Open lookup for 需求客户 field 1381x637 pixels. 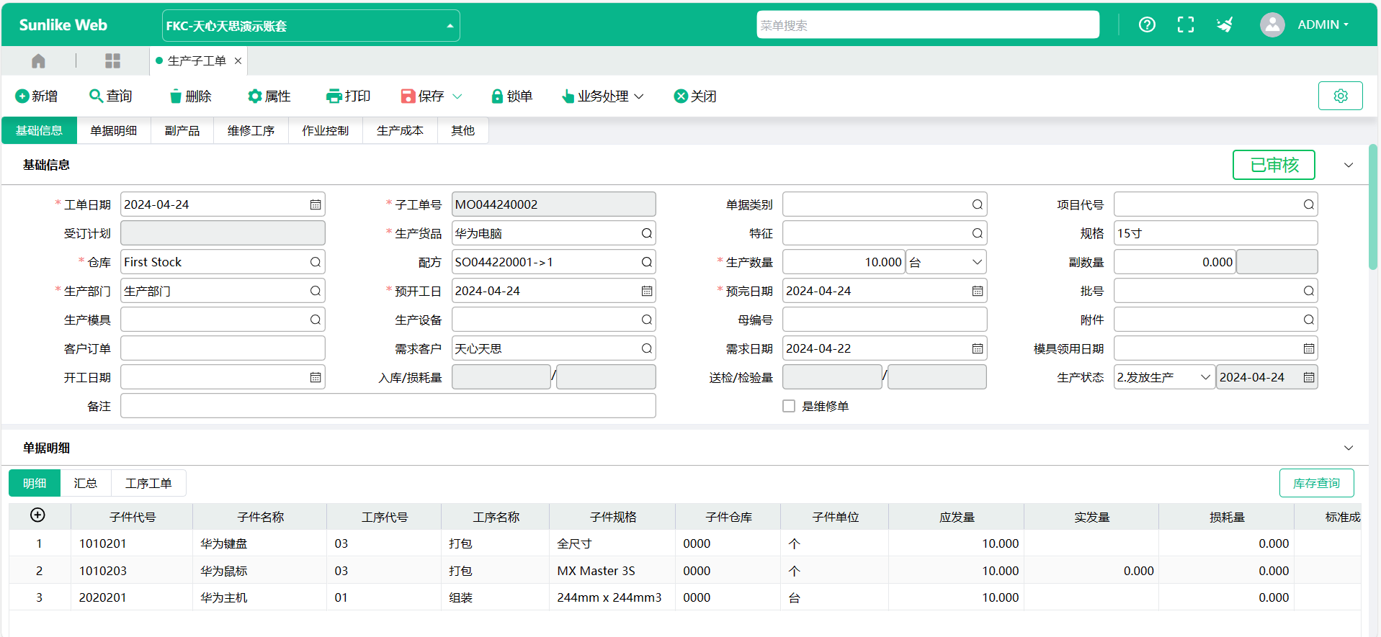tap(647, 348)
